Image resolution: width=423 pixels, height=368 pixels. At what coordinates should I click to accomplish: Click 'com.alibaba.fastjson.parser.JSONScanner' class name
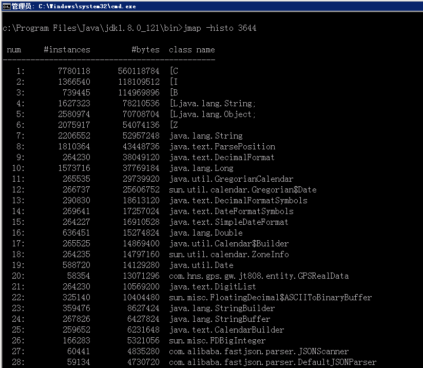click(259, 352)
